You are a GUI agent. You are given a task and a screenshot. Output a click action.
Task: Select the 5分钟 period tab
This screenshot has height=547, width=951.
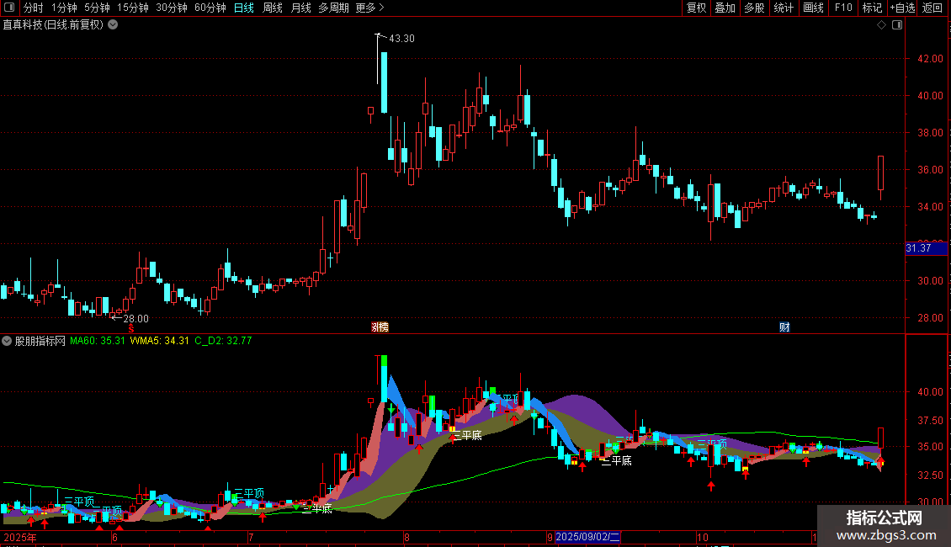[x=97, y=8]
